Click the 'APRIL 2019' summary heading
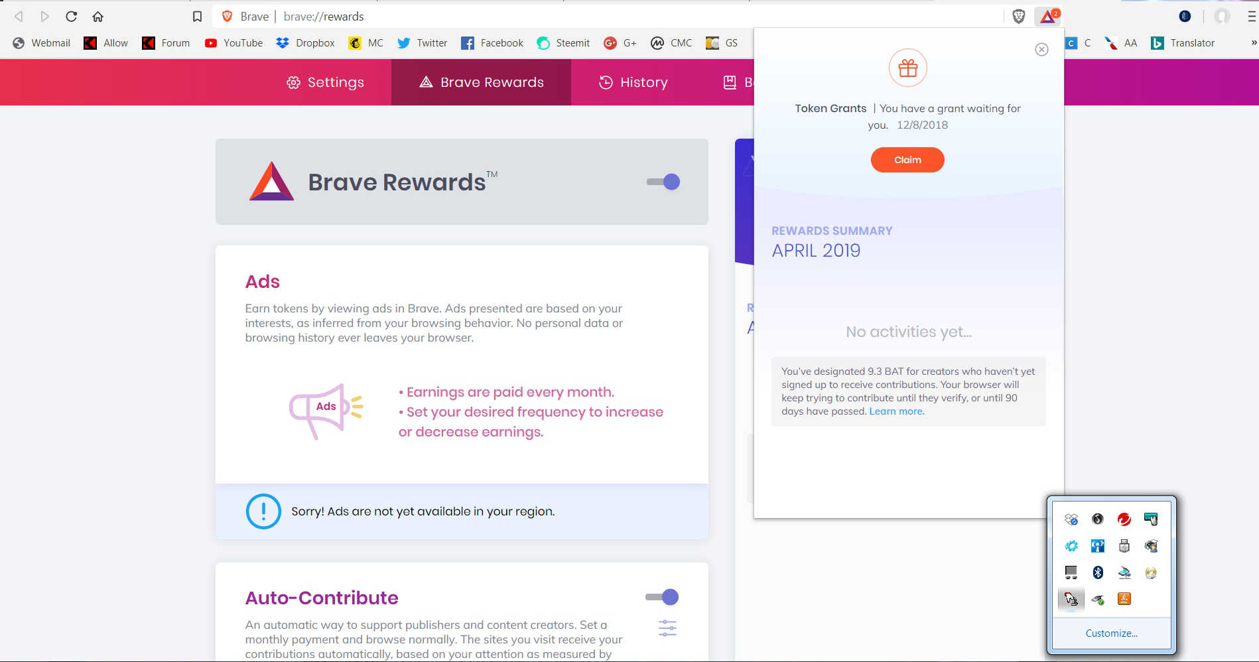Image resolution: width=1259 pixels, height=662 pixels. (816, 251)
